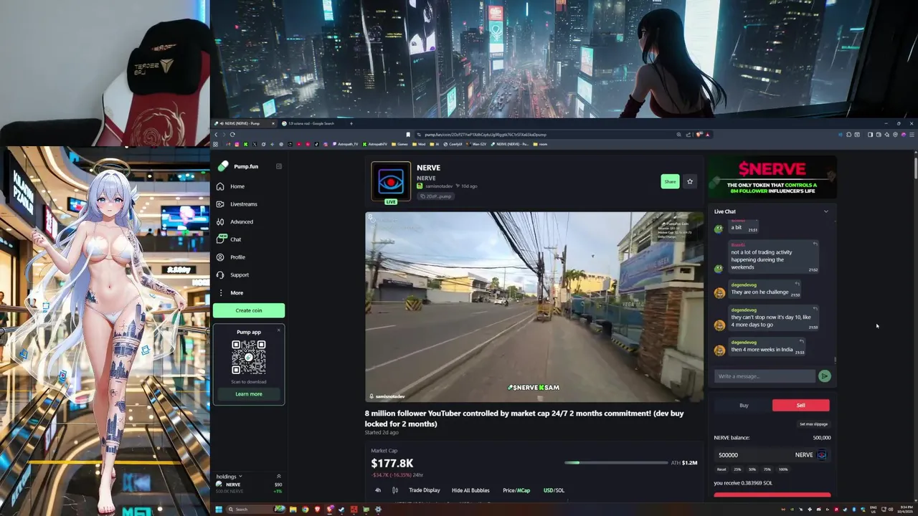Close the Pump app promo card
The image size is (918, 516).
tap(280, 330)
